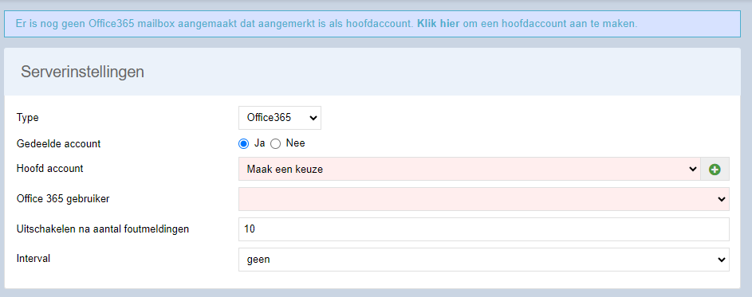Click the Uitschakelen na aantal foutmeldingen label
The width and height of the screenshot is (752, 297).
point(103,229)
